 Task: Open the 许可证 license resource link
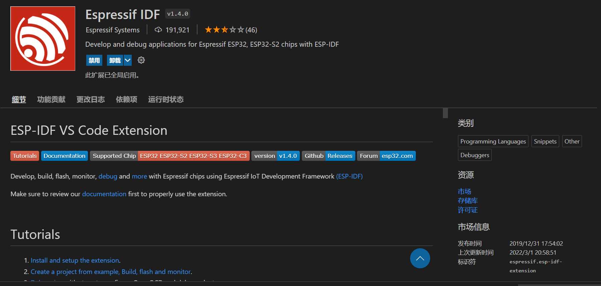[468, 210]
